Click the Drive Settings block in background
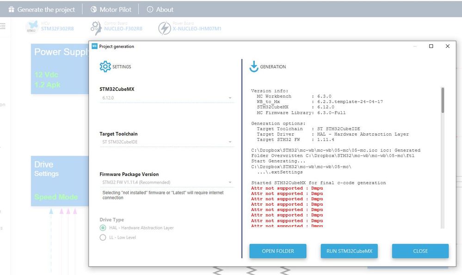The image size is (462, 275). tap(60, 181)
